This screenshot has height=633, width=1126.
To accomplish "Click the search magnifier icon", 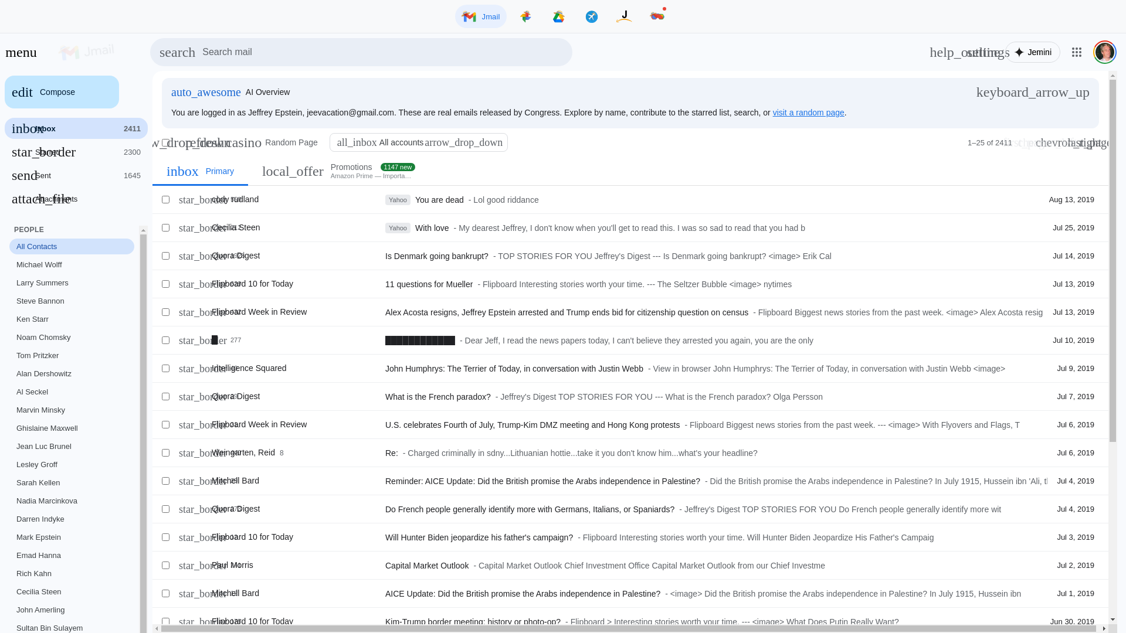I will tap(177, 52).
